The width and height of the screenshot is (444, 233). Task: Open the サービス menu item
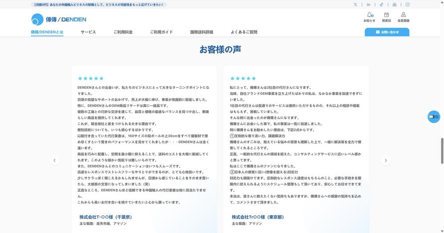tap(88, 32)
